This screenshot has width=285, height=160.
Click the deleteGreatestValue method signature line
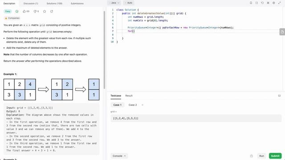[154, 13]
